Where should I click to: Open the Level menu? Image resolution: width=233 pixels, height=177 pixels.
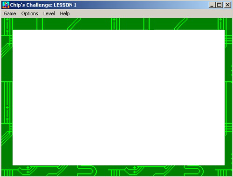(49, 13)
